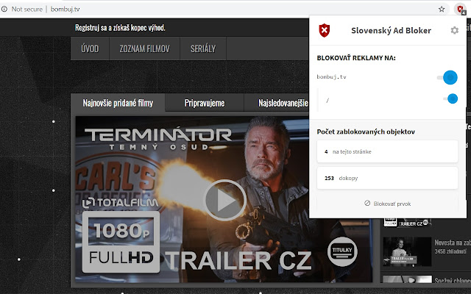
Task: Click the 4 na tejto stránke counter
Action: (387, 151)
